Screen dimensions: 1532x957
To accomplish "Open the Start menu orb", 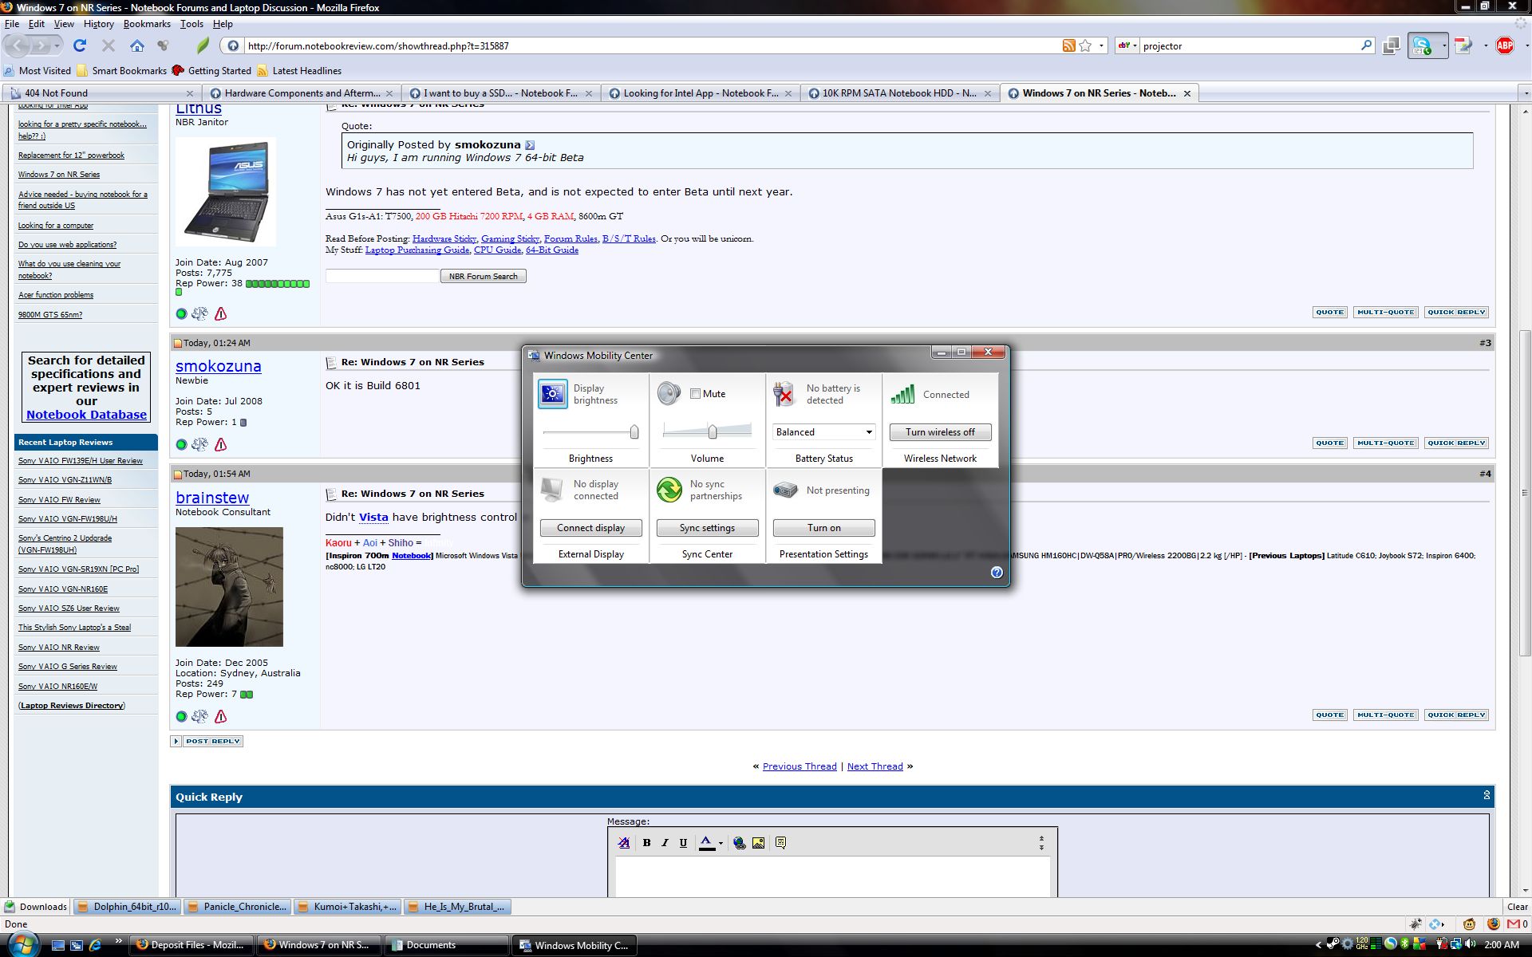I will click(22, 944).
